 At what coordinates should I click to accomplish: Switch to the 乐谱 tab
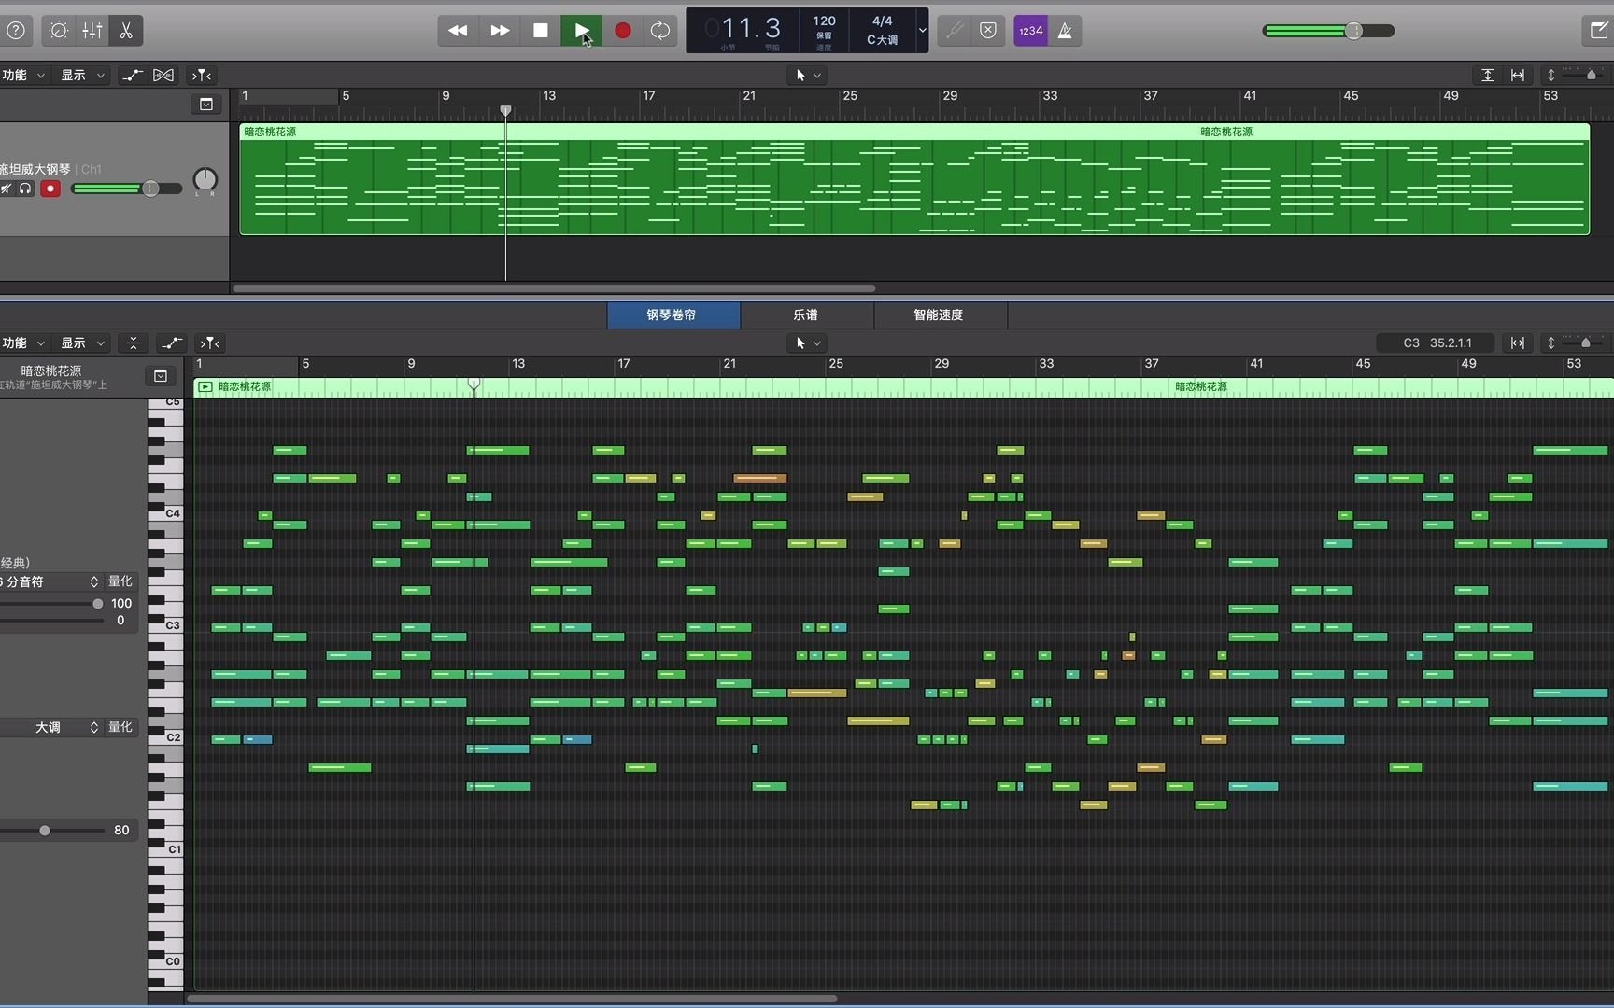click(806, 315)
